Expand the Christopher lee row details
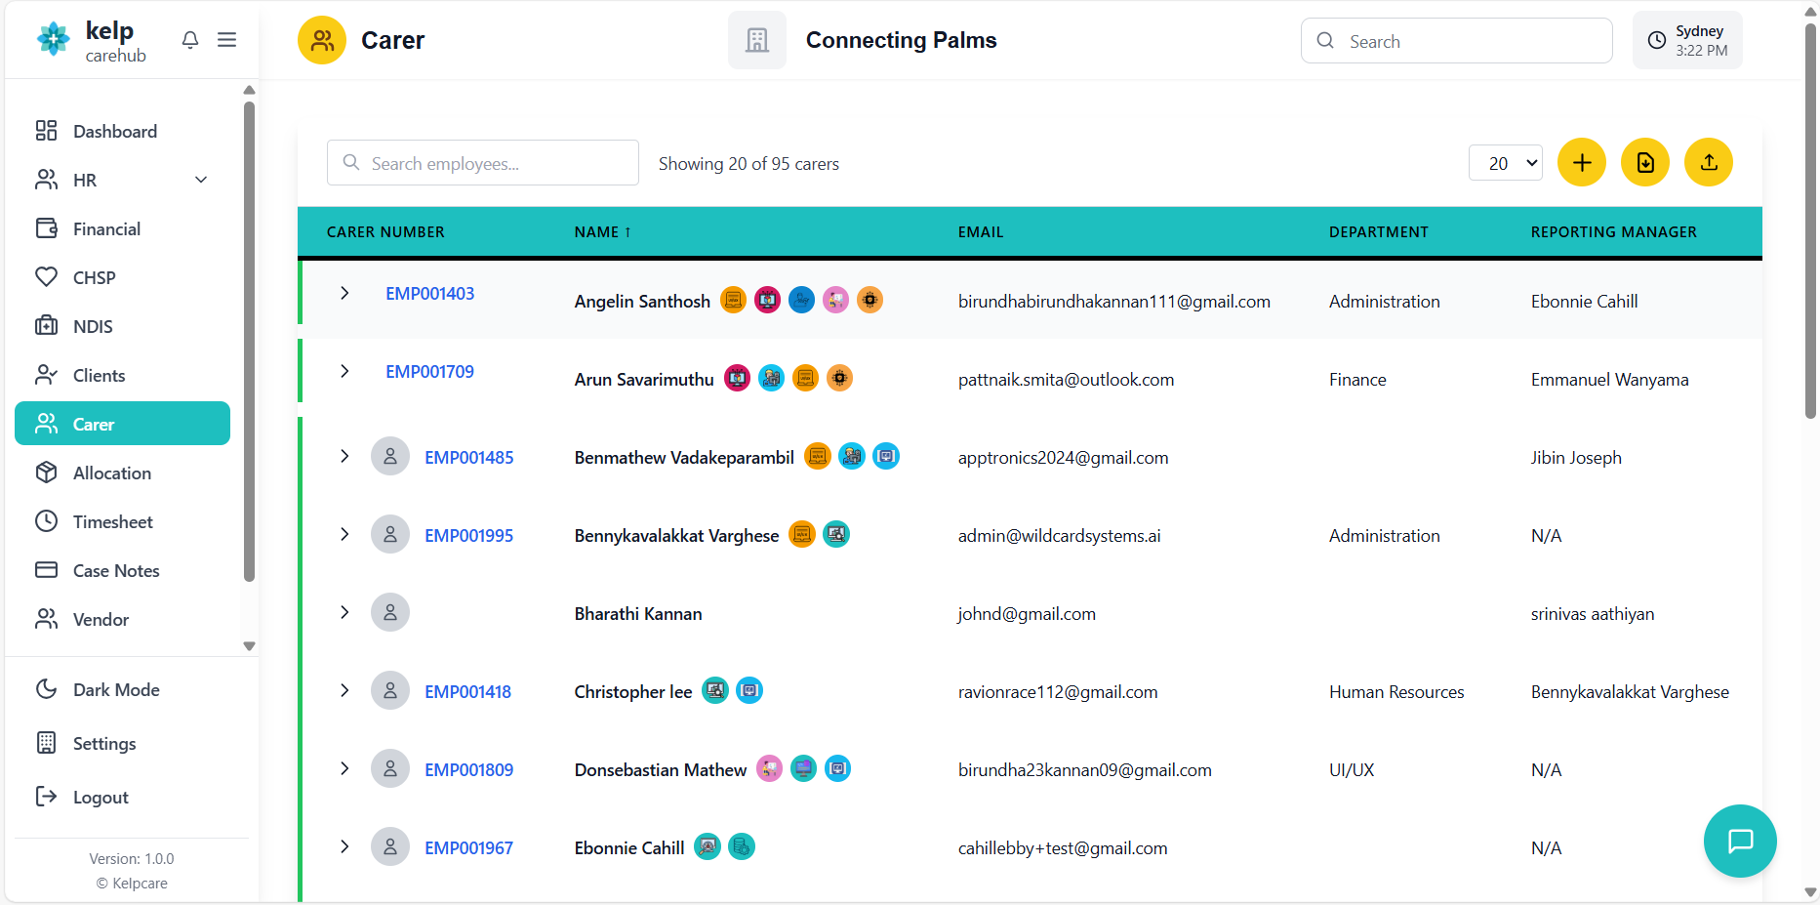This screenshot has width=1820, height=905. point(344,690)
